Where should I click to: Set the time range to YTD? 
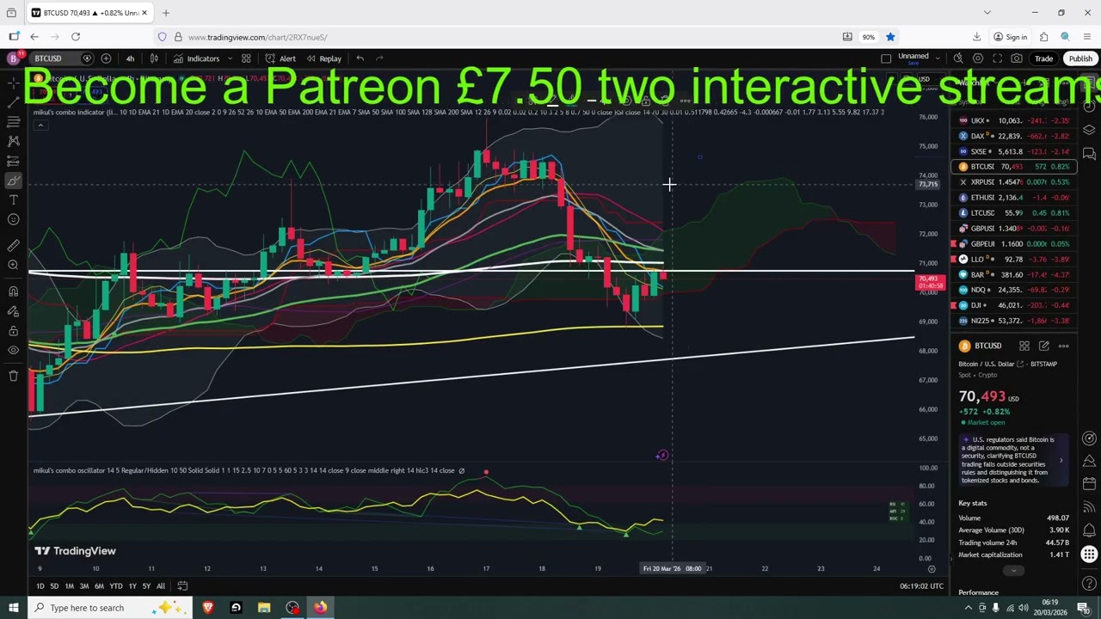[x=115, y=586]
